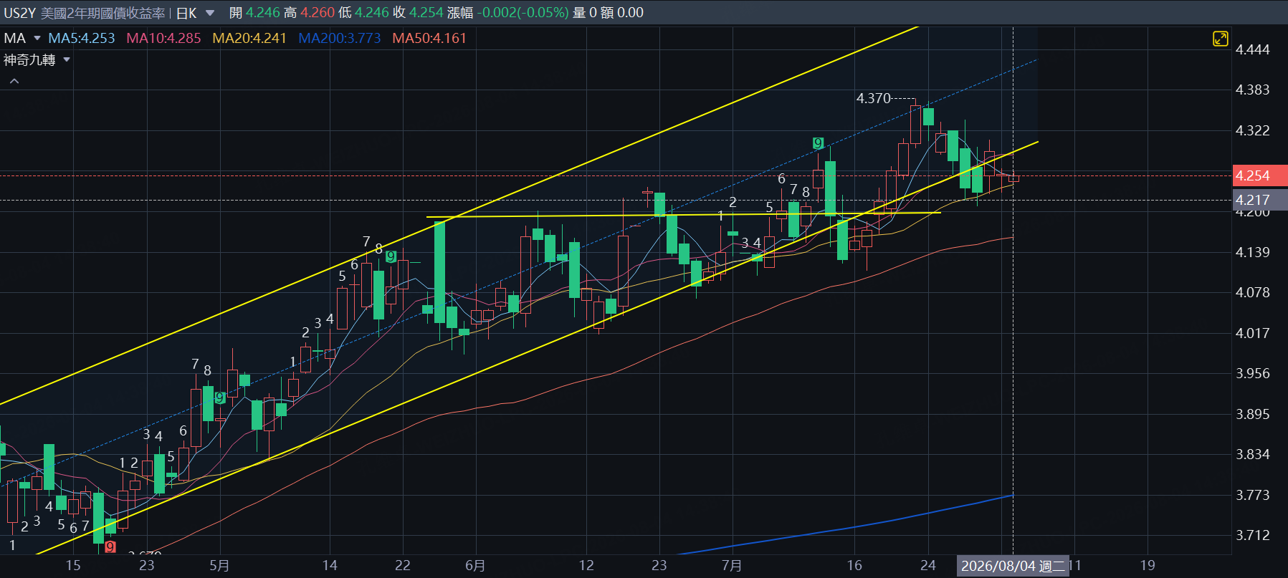Click the 低 low value 4.246
The width and height of the screenshot is (1288, 578).
pos(372,13)
